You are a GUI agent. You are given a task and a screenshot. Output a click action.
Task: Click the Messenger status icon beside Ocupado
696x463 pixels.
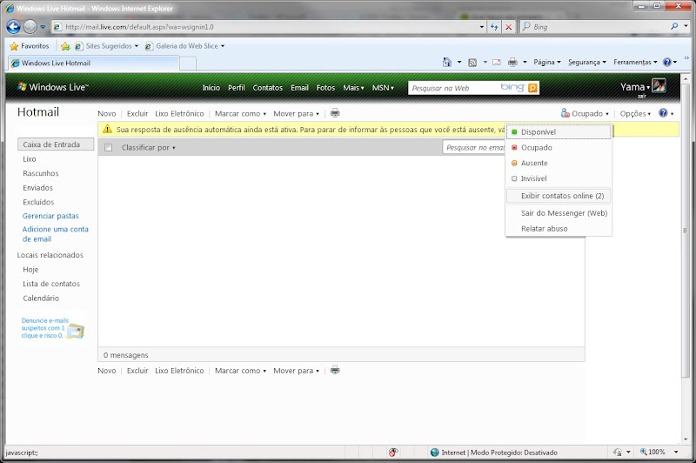tap(565, 113)
